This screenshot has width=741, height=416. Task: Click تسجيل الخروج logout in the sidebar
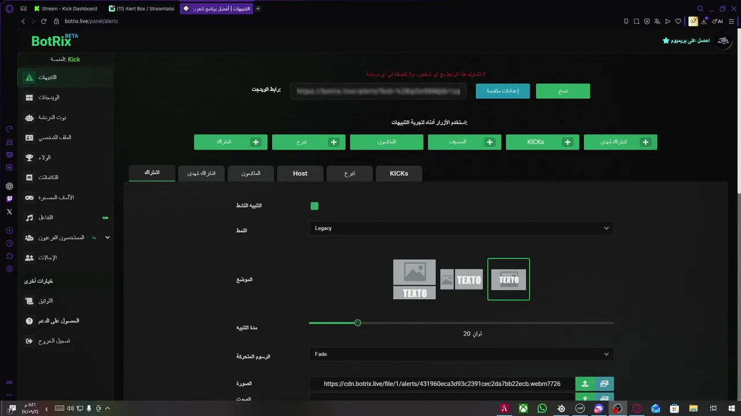66,341
